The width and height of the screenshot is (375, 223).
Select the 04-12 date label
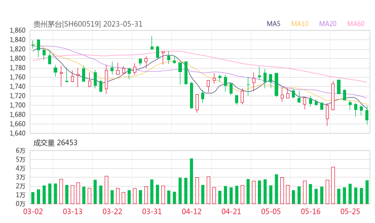point(192,211)
